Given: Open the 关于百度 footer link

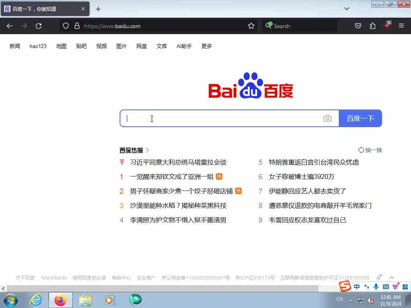Looking at the screenshot, I should (x=25, y=278).
